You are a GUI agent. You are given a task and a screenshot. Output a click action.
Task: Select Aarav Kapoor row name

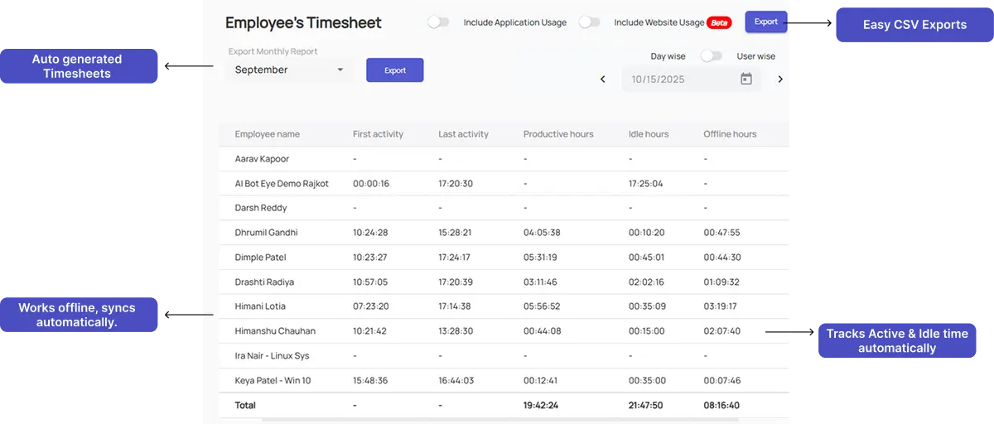tap(262, 159)
